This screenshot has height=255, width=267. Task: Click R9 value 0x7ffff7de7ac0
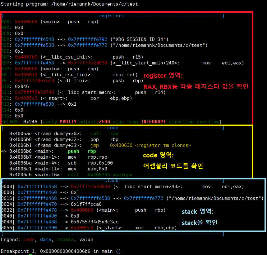tap(35, 81)
